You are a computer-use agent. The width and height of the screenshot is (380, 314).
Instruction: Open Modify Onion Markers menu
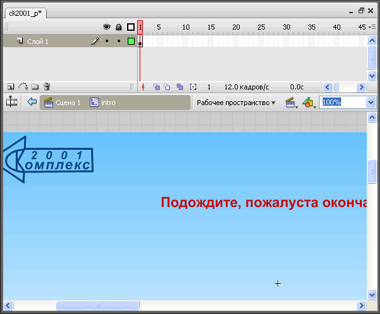click(x=193, y=87)
